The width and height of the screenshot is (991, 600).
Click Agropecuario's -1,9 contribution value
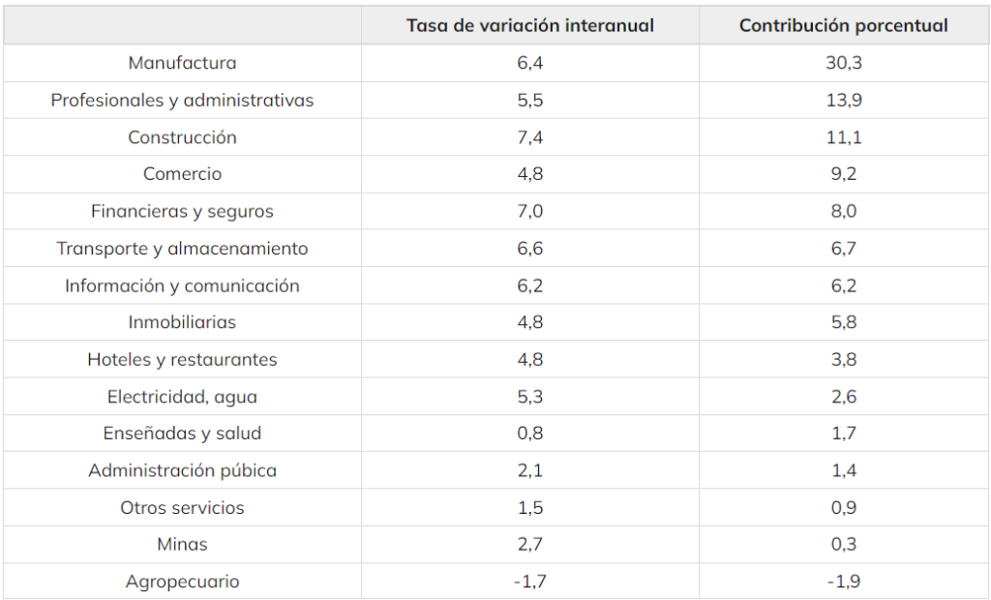point(844,582)
